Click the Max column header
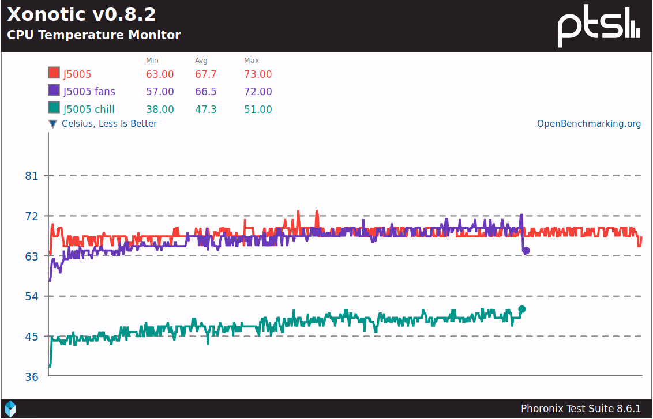653x419 pixels. [252, 61]
